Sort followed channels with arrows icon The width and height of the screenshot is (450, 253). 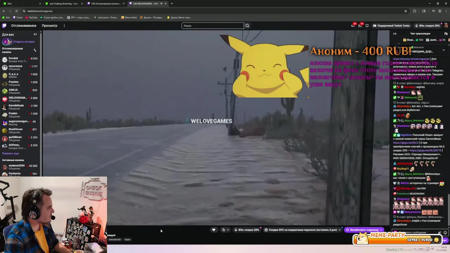click(x=35, y=50)
